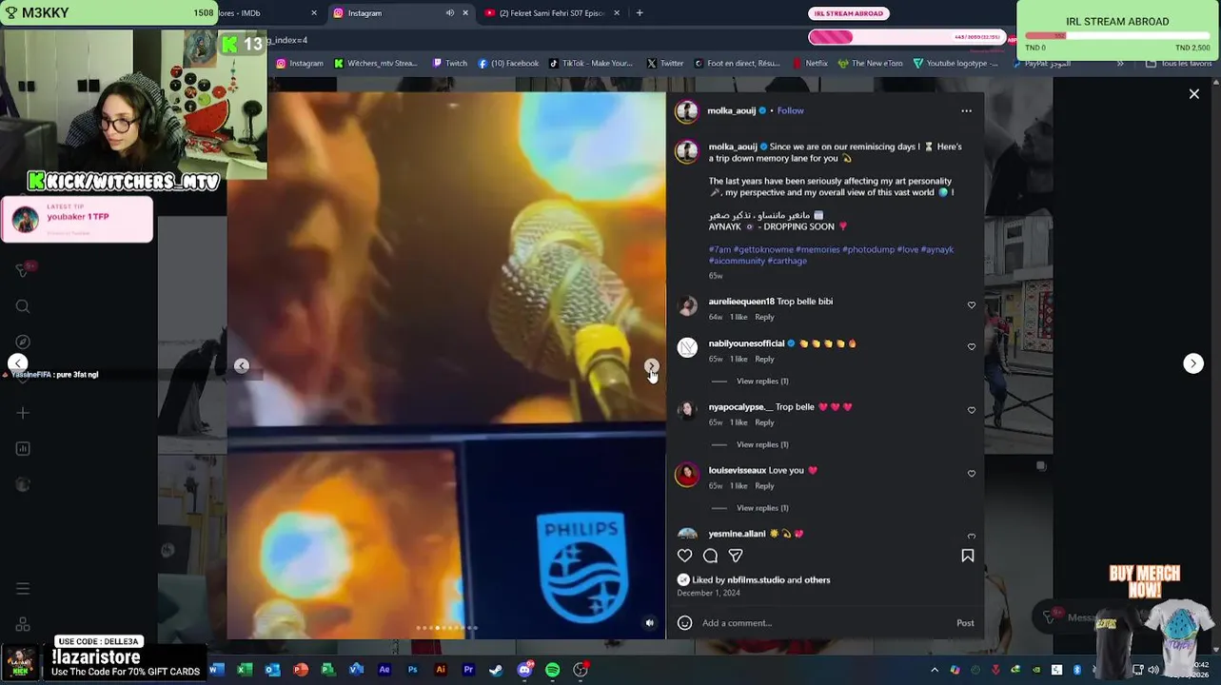
Task: Like nabilyounesofficial's comment
Action: point(972,347)
